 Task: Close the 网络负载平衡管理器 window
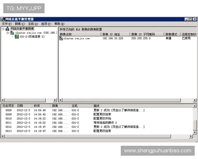tap(195, 19)
